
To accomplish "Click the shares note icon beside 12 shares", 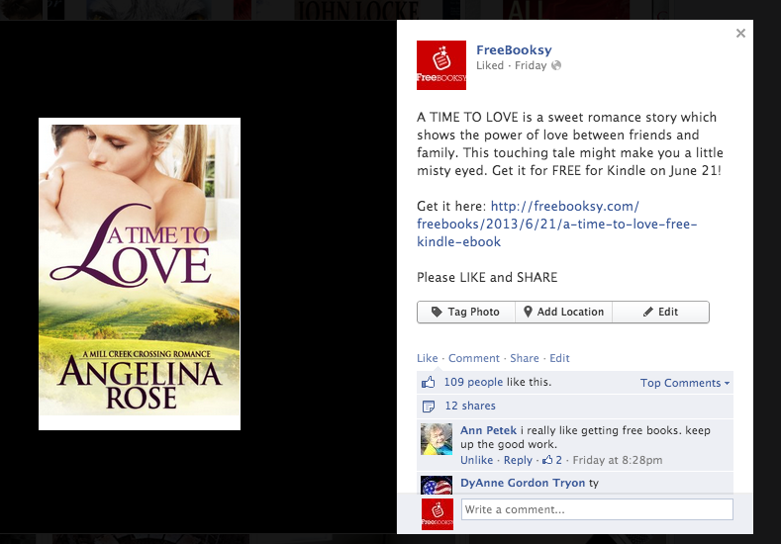I will 429,407.
